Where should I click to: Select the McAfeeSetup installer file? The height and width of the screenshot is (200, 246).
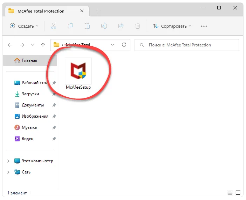tap(78, 74)
